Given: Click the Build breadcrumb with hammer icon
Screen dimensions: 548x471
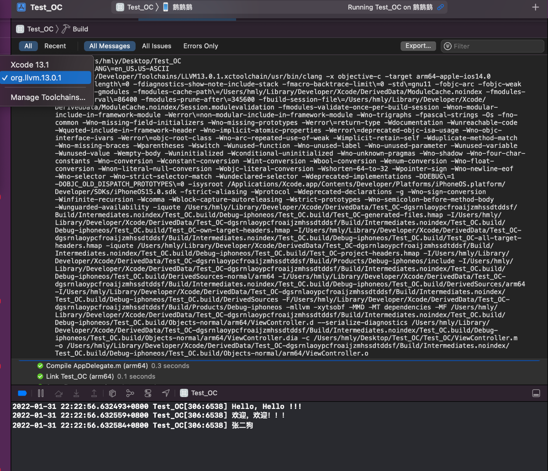Looking at the screenshot, I should click(x=75, y=29).
